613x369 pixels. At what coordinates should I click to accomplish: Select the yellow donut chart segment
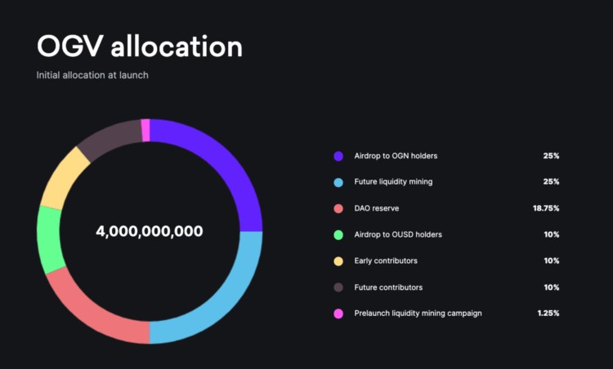coord(60,180)
